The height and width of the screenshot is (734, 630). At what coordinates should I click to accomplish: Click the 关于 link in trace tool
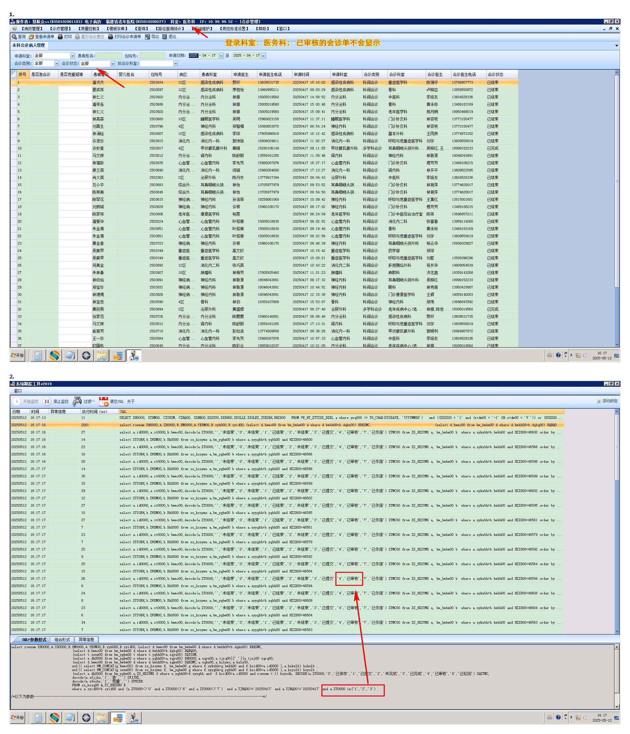tap(131, 401)
